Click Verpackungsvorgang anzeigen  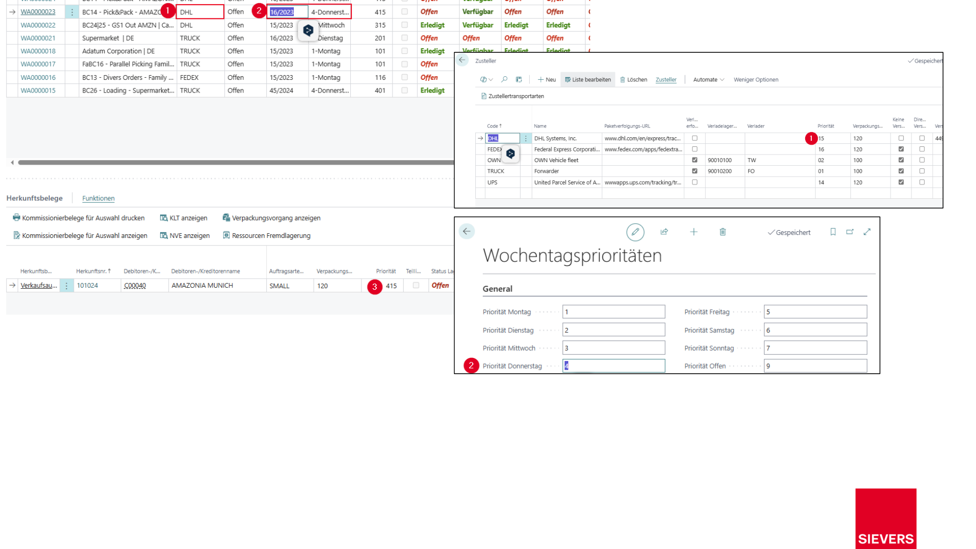click(x=271, y=218)
